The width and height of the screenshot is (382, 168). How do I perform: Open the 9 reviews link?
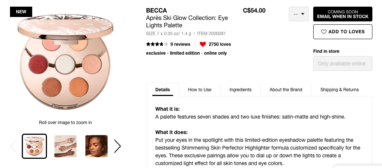(180, 44)
